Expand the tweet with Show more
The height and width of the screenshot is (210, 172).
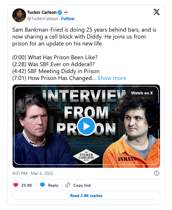[112, 78]
